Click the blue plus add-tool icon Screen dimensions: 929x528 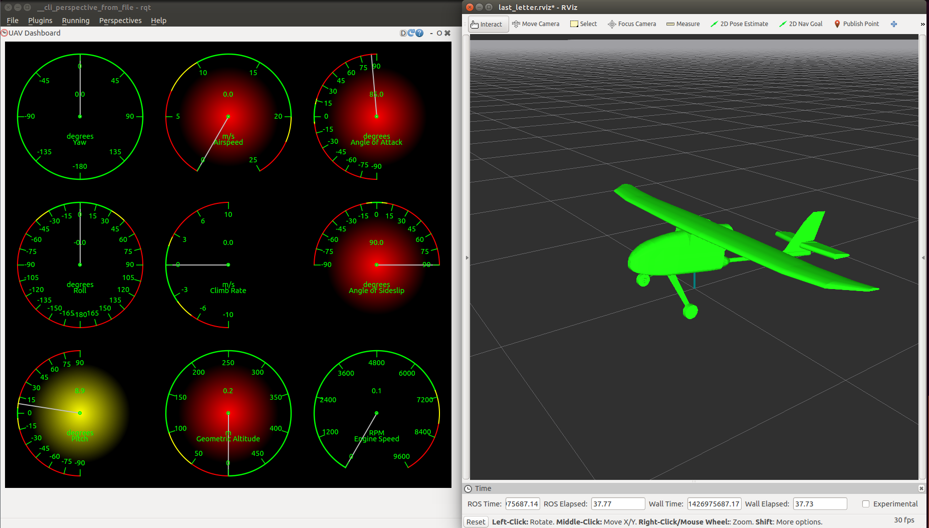[894, 24]
